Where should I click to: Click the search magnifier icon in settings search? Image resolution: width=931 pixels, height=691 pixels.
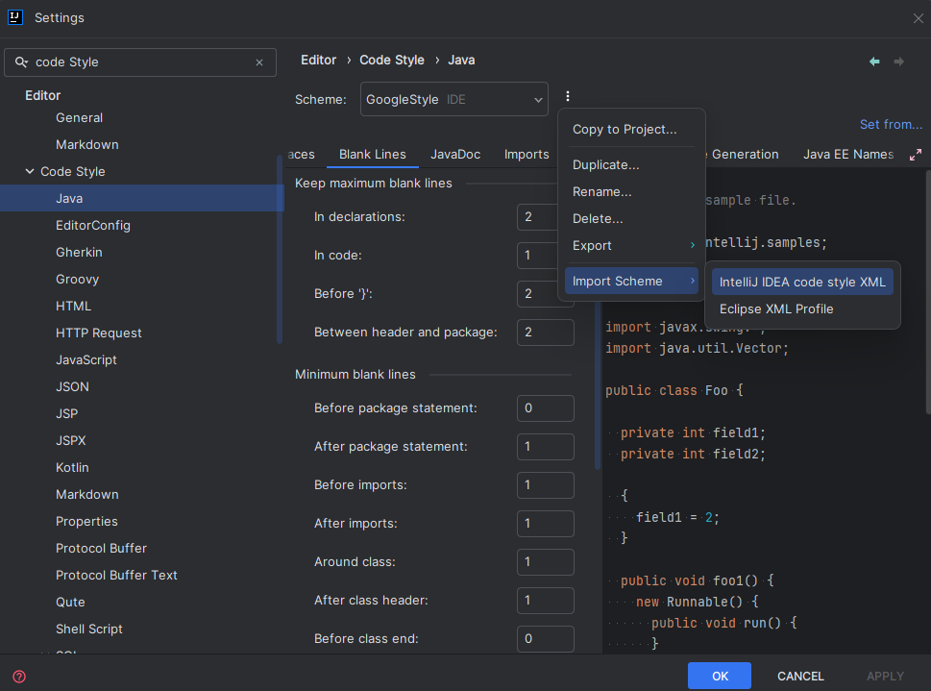(x=21, y=62)
